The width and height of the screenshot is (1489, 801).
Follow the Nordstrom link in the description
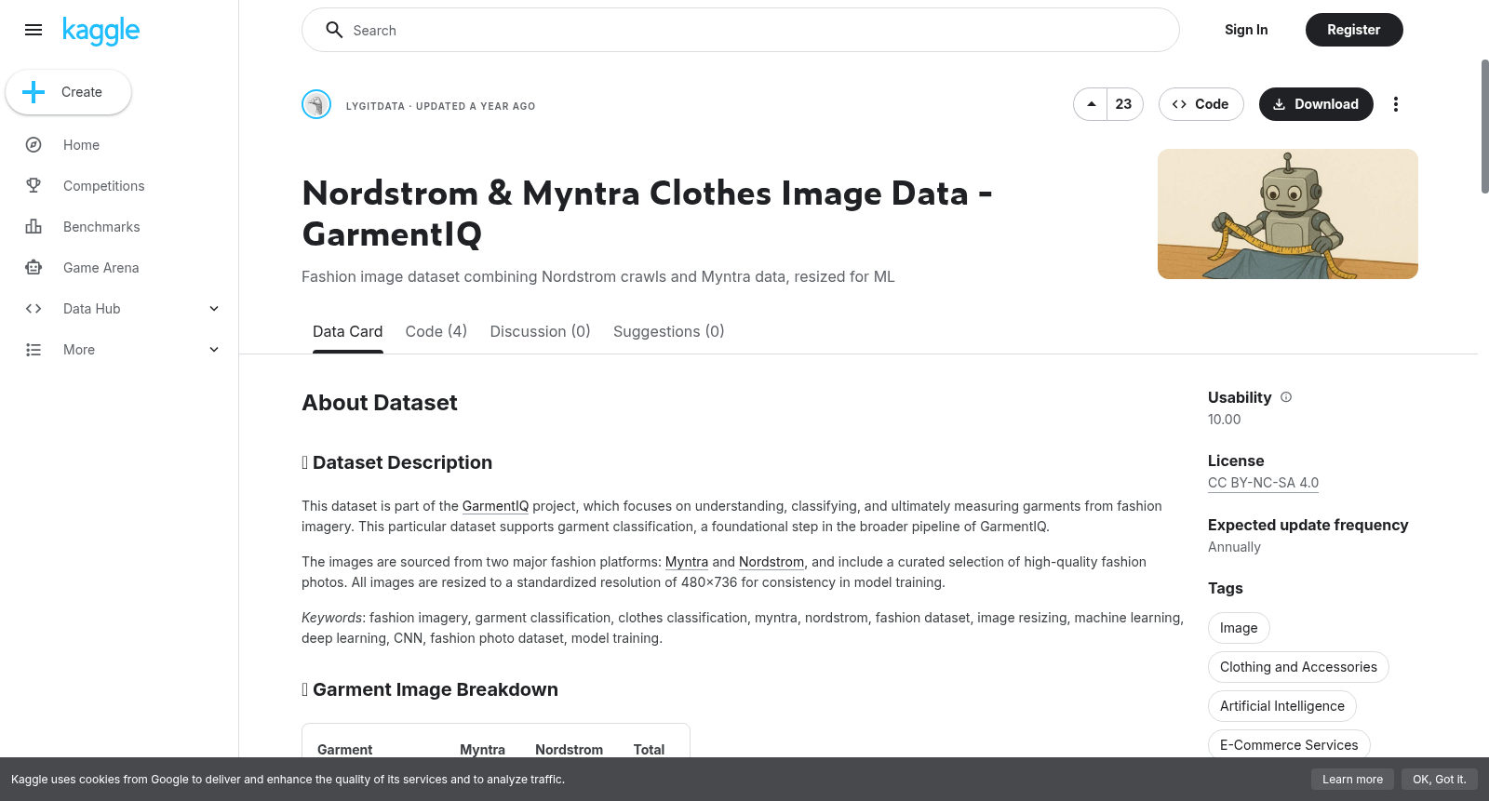[771, 562]
